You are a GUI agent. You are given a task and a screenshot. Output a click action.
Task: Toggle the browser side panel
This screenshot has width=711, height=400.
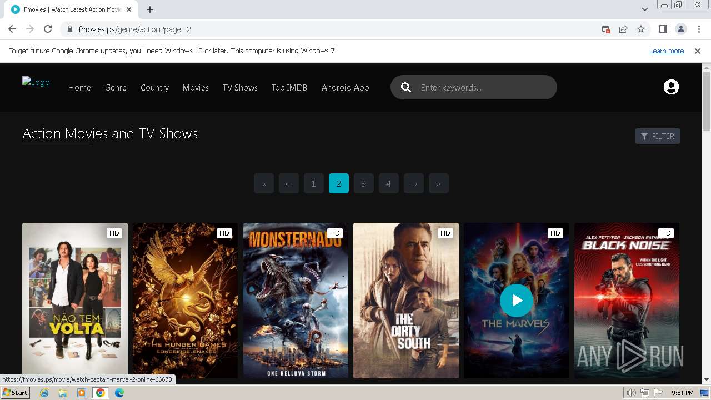pyautogui.click(x=663, y=29)
